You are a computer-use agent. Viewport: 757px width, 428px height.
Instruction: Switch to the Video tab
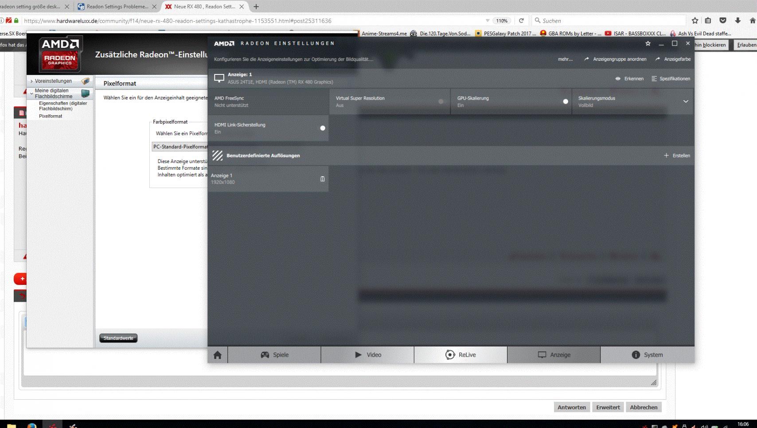click(x=367, y=355)
